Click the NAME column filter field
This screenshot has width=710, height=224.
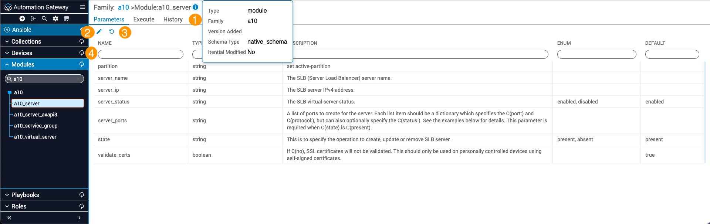tap(141, 54)
